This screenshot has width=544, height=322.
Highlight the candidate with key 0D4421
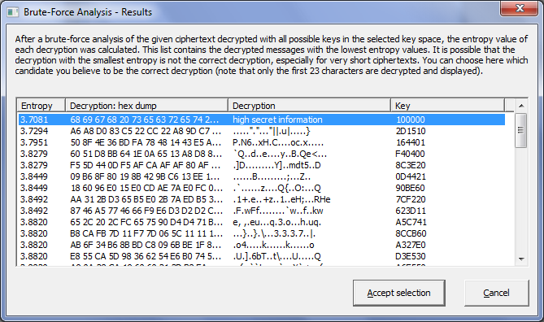(x=262, y=176)
